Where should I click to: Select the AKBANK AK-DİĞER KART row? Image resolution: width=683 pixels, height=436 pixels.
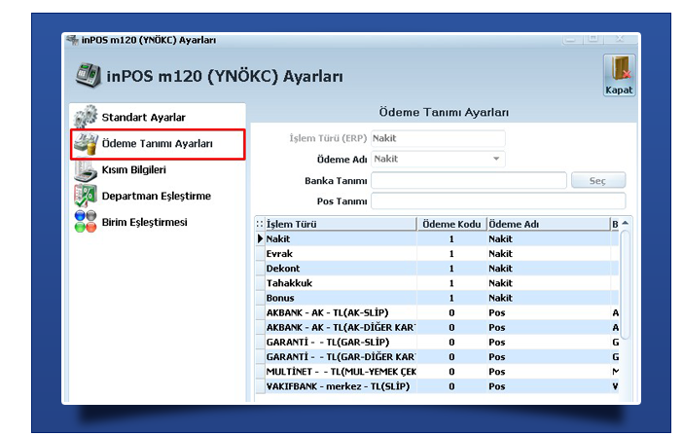point(437,328)
